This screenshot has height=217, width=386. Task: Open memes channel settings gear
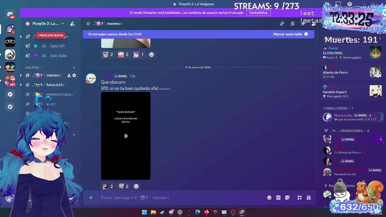(74, 75)
